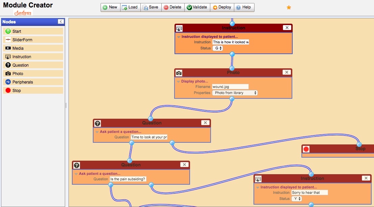Click the Instruction node icon in palette
The image size is (374, 207).
click(8, 56)
